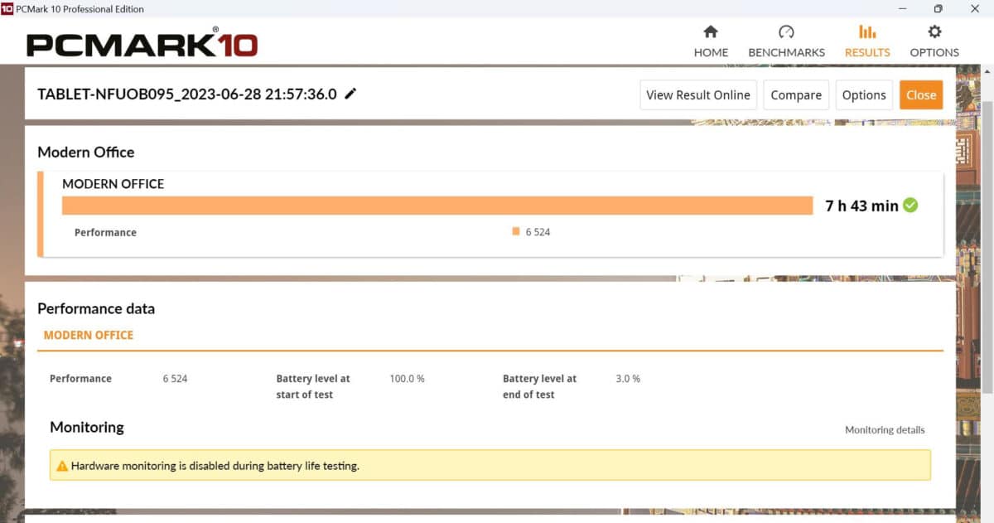Click the Battery level at end label
The width and height of the screenshot is (994, 523).
(540, 386)
